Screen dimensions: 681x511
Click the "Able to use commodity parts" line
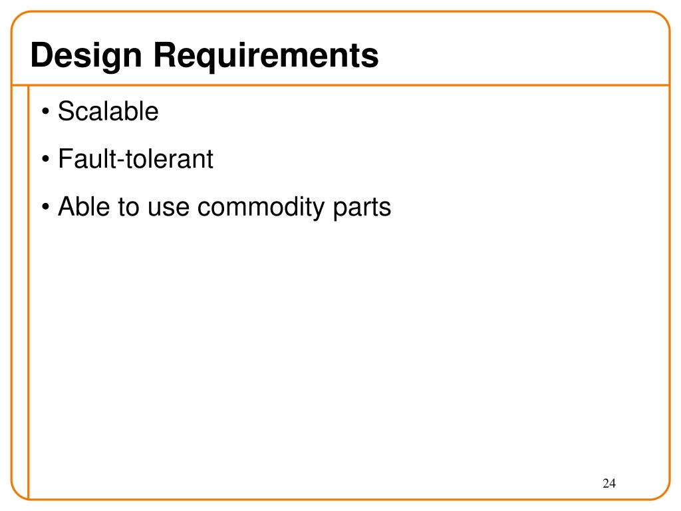pyautogui.click(x=225, y=207)
